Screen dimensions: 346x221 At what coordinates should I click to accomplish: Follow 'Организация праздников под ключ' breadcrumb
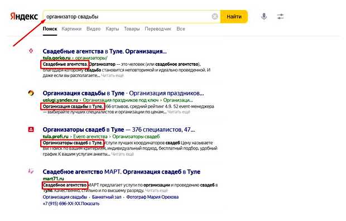click(121, 100)
